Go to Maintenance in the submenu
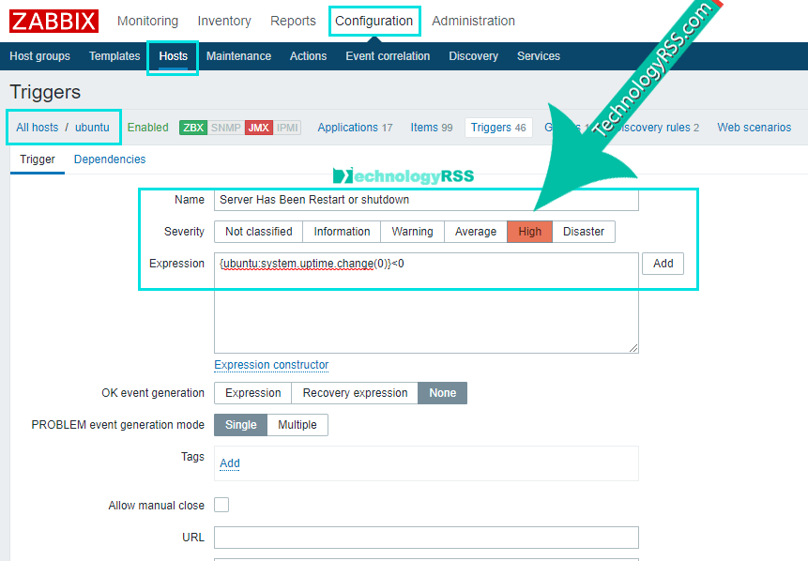 238,56
